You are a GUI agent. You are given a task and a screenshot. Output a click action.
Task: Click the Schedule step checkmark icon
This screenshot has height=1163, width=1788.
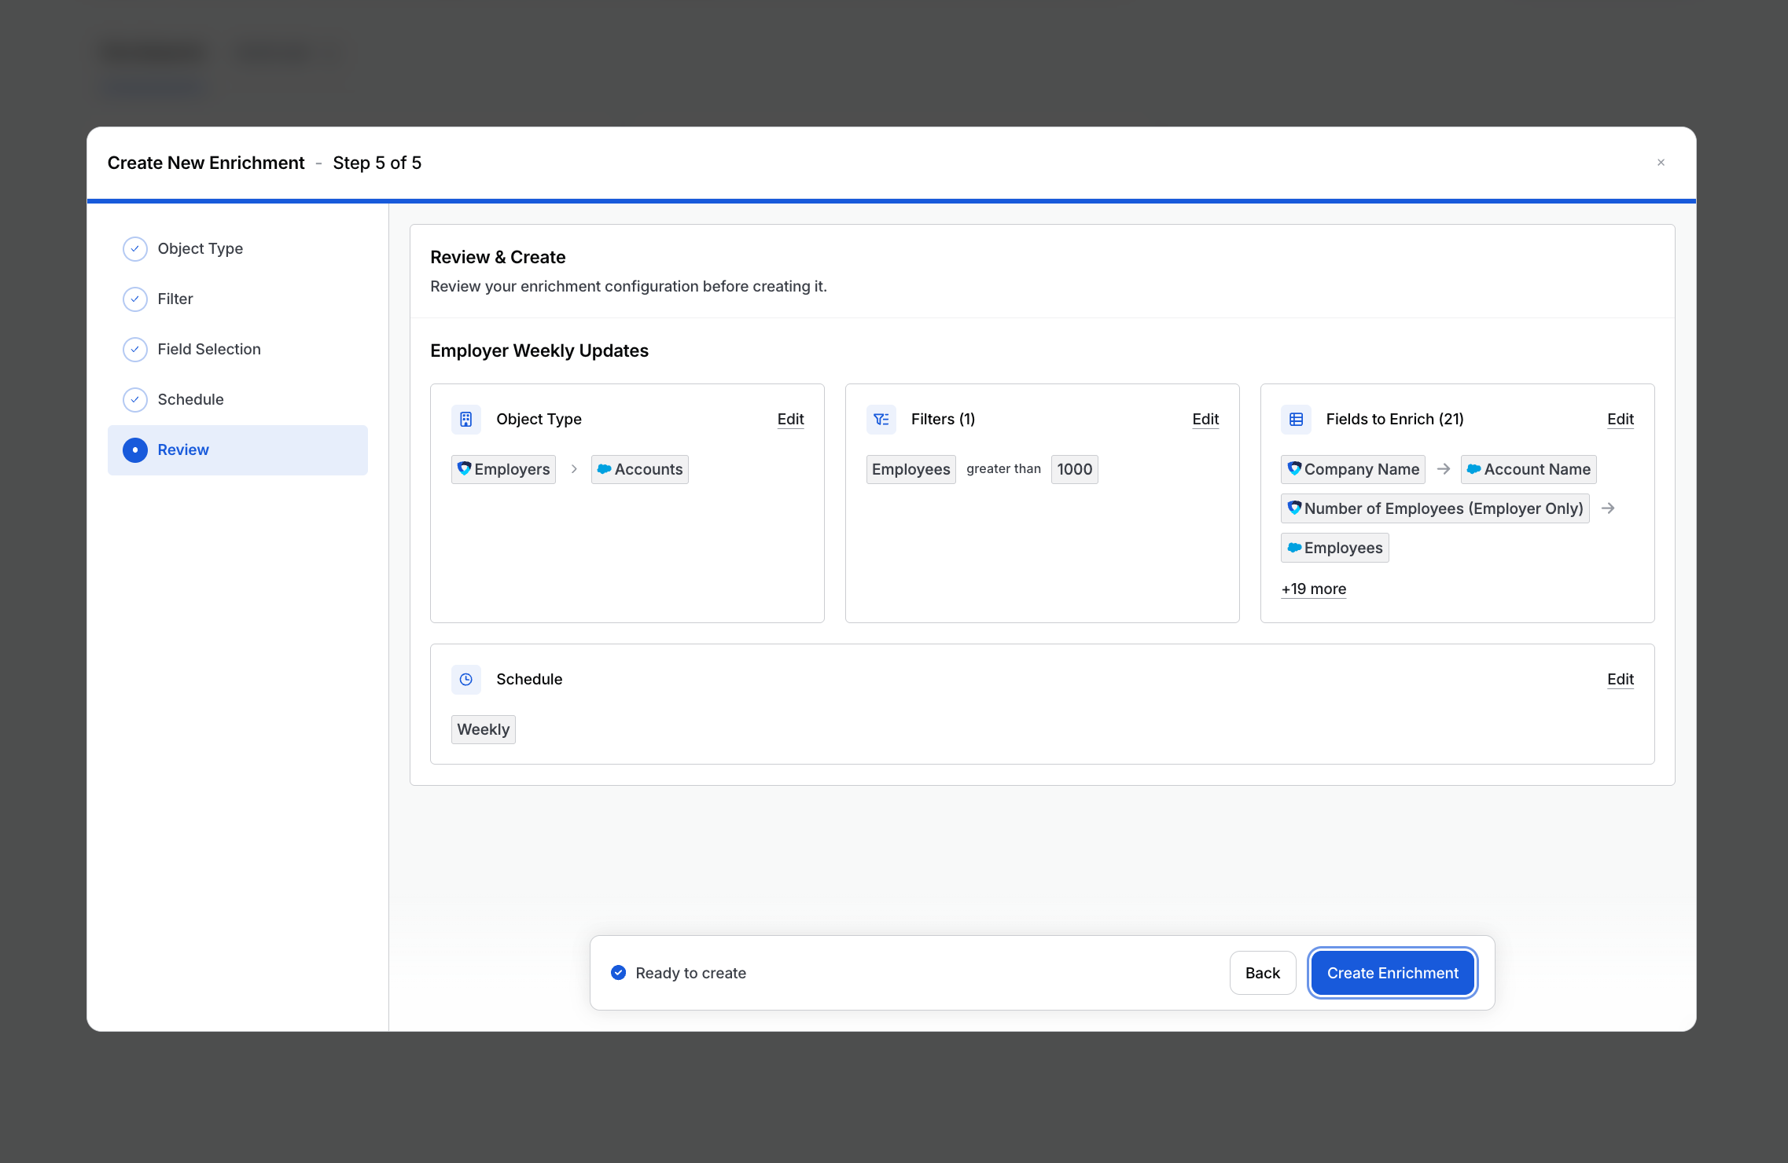tap(135, 400)
